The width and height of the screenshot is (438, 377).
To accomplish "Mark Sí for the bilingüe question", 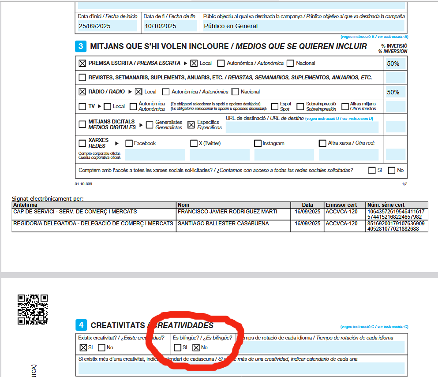I will (177, 347).
